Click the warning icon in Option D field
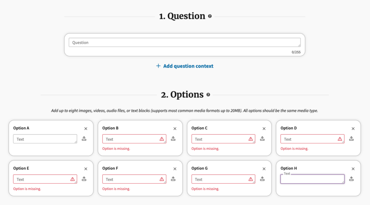This screenshot has height=205, width=370. coord(340,139)
